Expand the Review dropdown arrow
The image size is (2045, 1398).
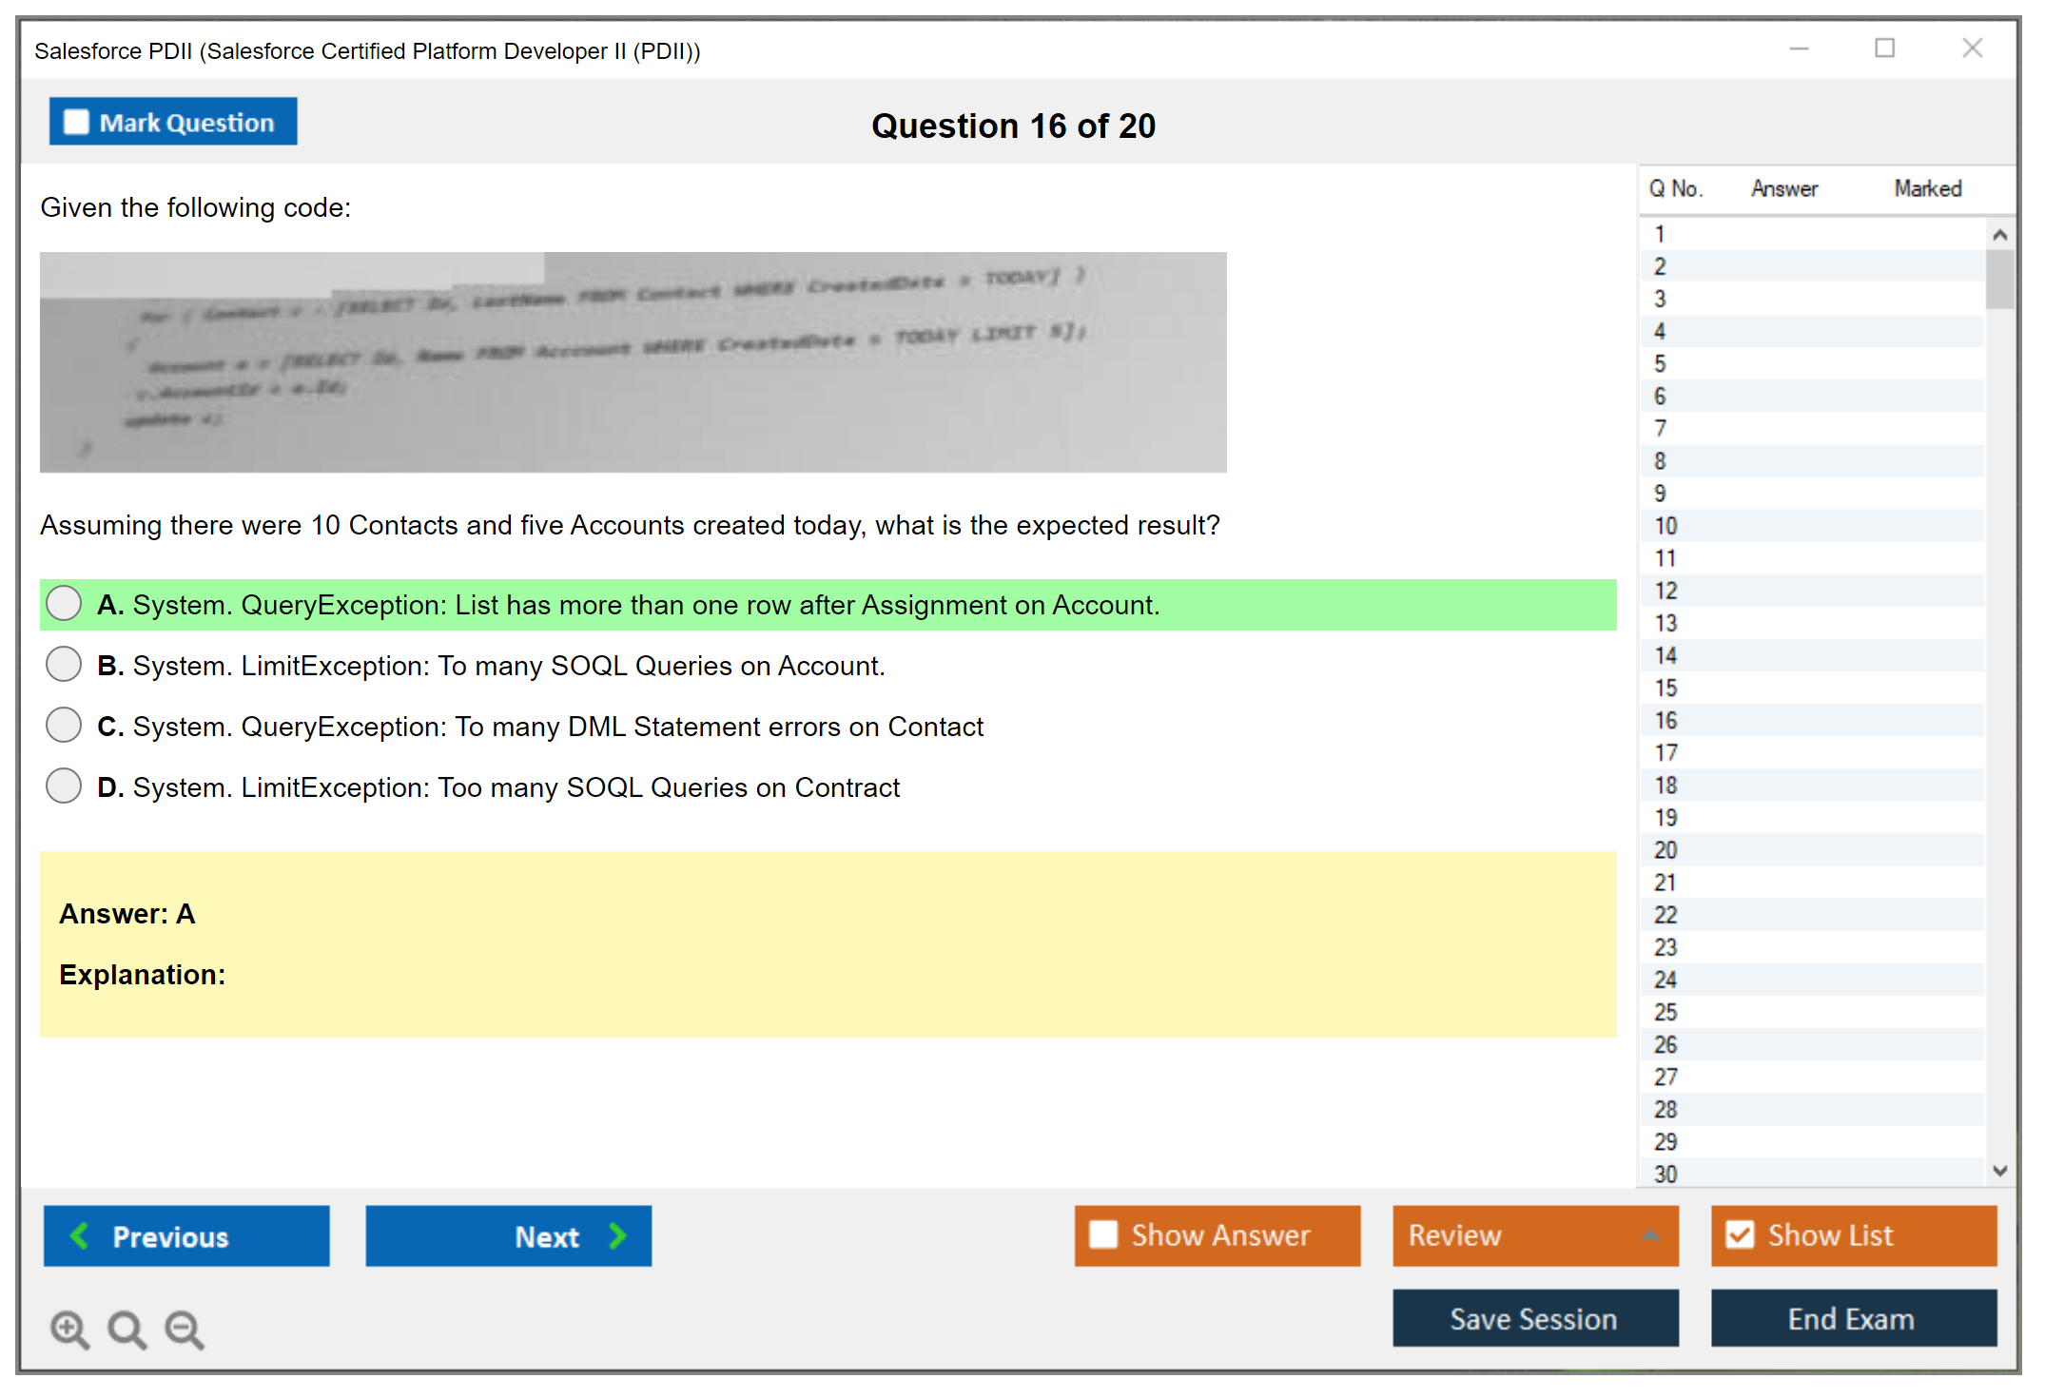pos(1650,1235)
